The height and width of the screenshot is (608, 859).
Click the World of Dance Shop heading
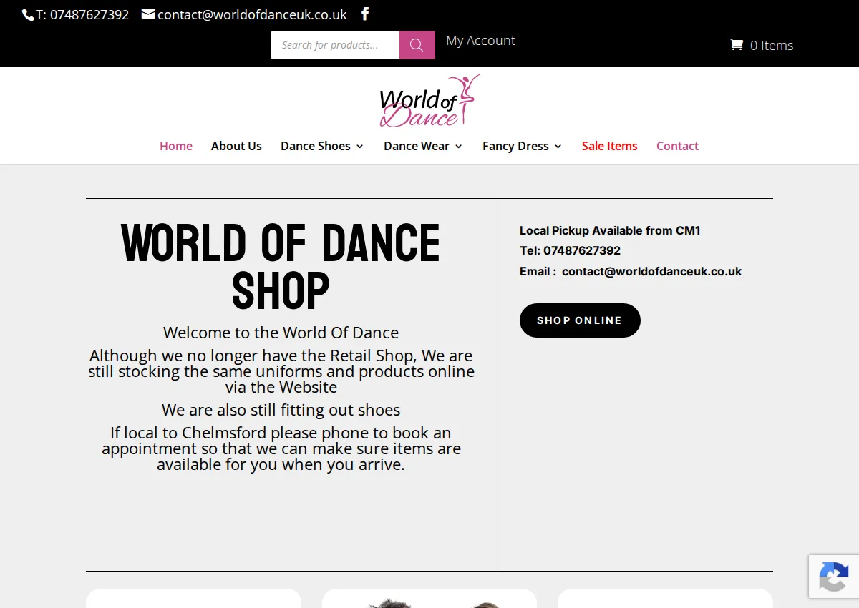click(281, 267)
